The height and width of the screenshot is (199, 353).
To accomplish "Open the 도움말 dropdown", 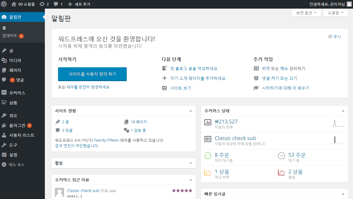I will 334,13.
